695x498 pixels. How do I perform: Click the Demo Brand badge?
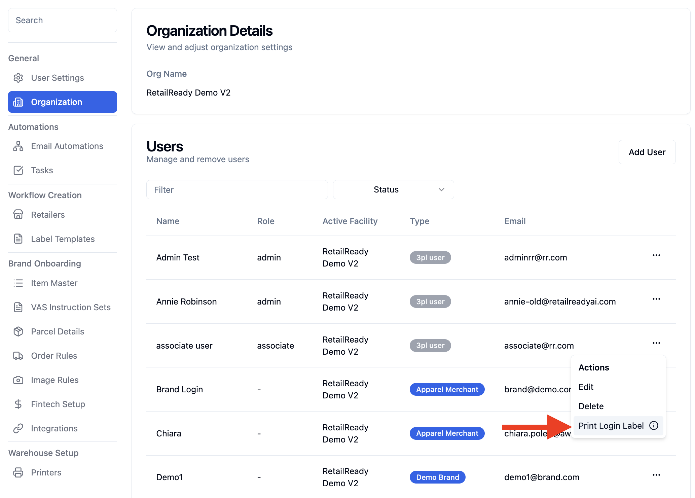point(437,477)
